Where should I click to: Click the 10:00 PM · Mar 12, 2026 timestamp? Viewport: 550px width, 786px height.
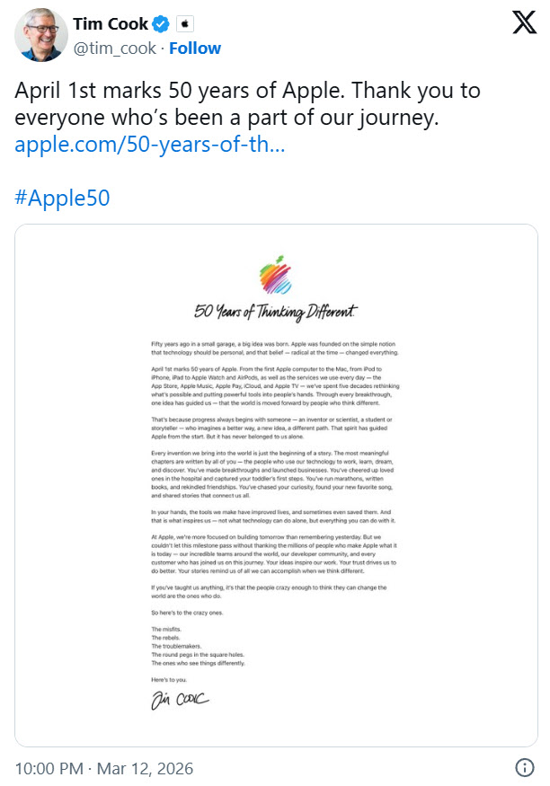click(103, 769)
